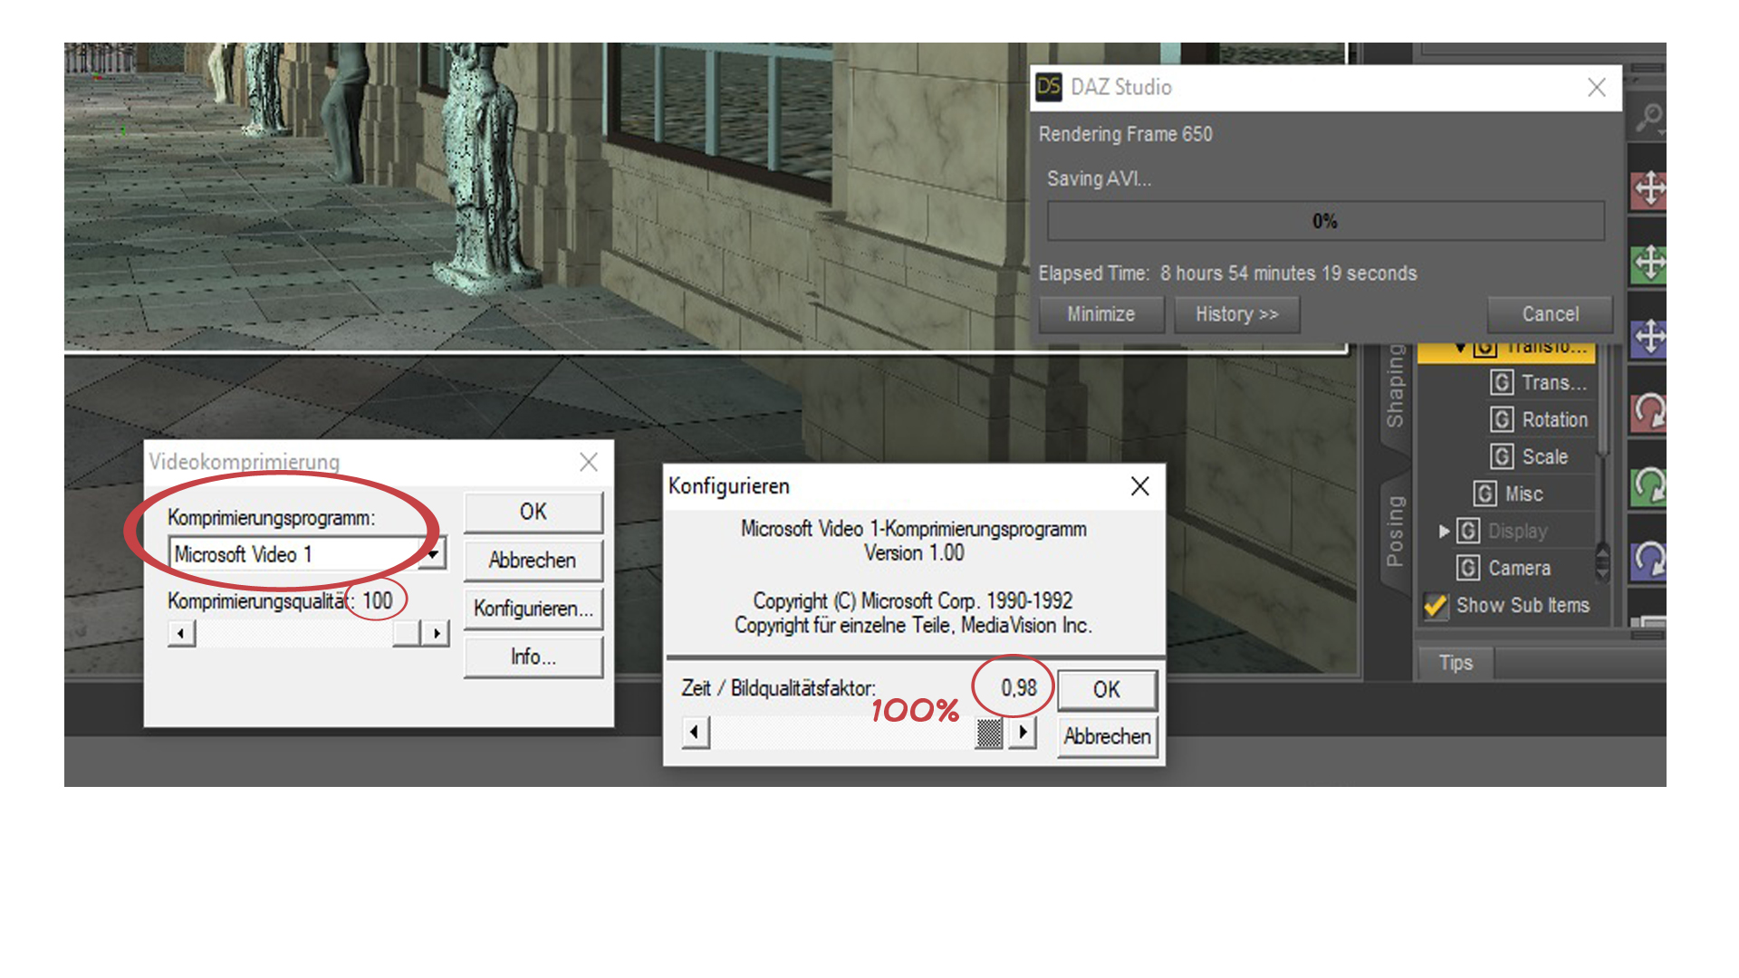The height and width of the screenshot is (978, 1739).
Task: Click the blue translate arrows icon
Action: [x=1649, y=337]
